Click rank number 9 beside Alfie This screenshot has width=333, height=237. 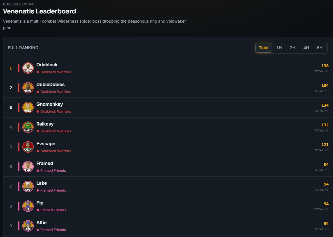pos(11,226)
